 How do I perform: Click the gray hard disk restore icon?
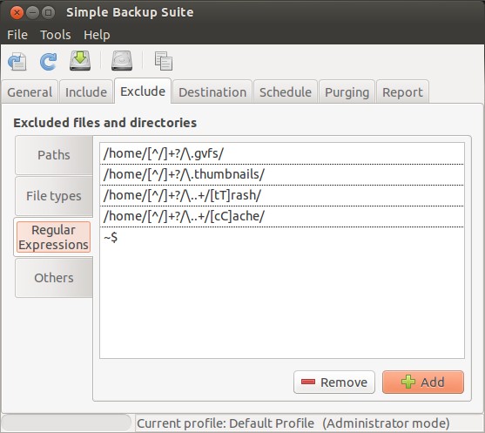point(122,61)
